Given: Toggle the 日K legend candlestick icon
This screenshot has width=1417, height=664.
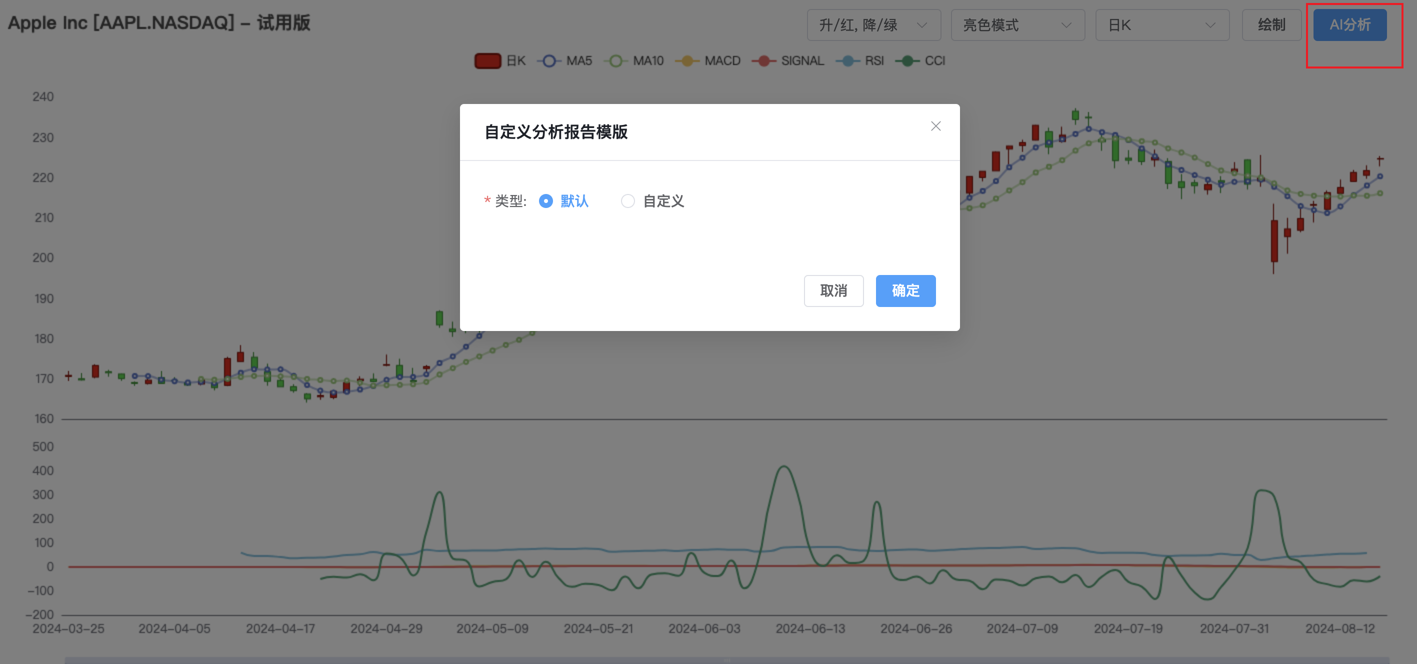Looking at the screenshot, I should (x=487, y=61).
